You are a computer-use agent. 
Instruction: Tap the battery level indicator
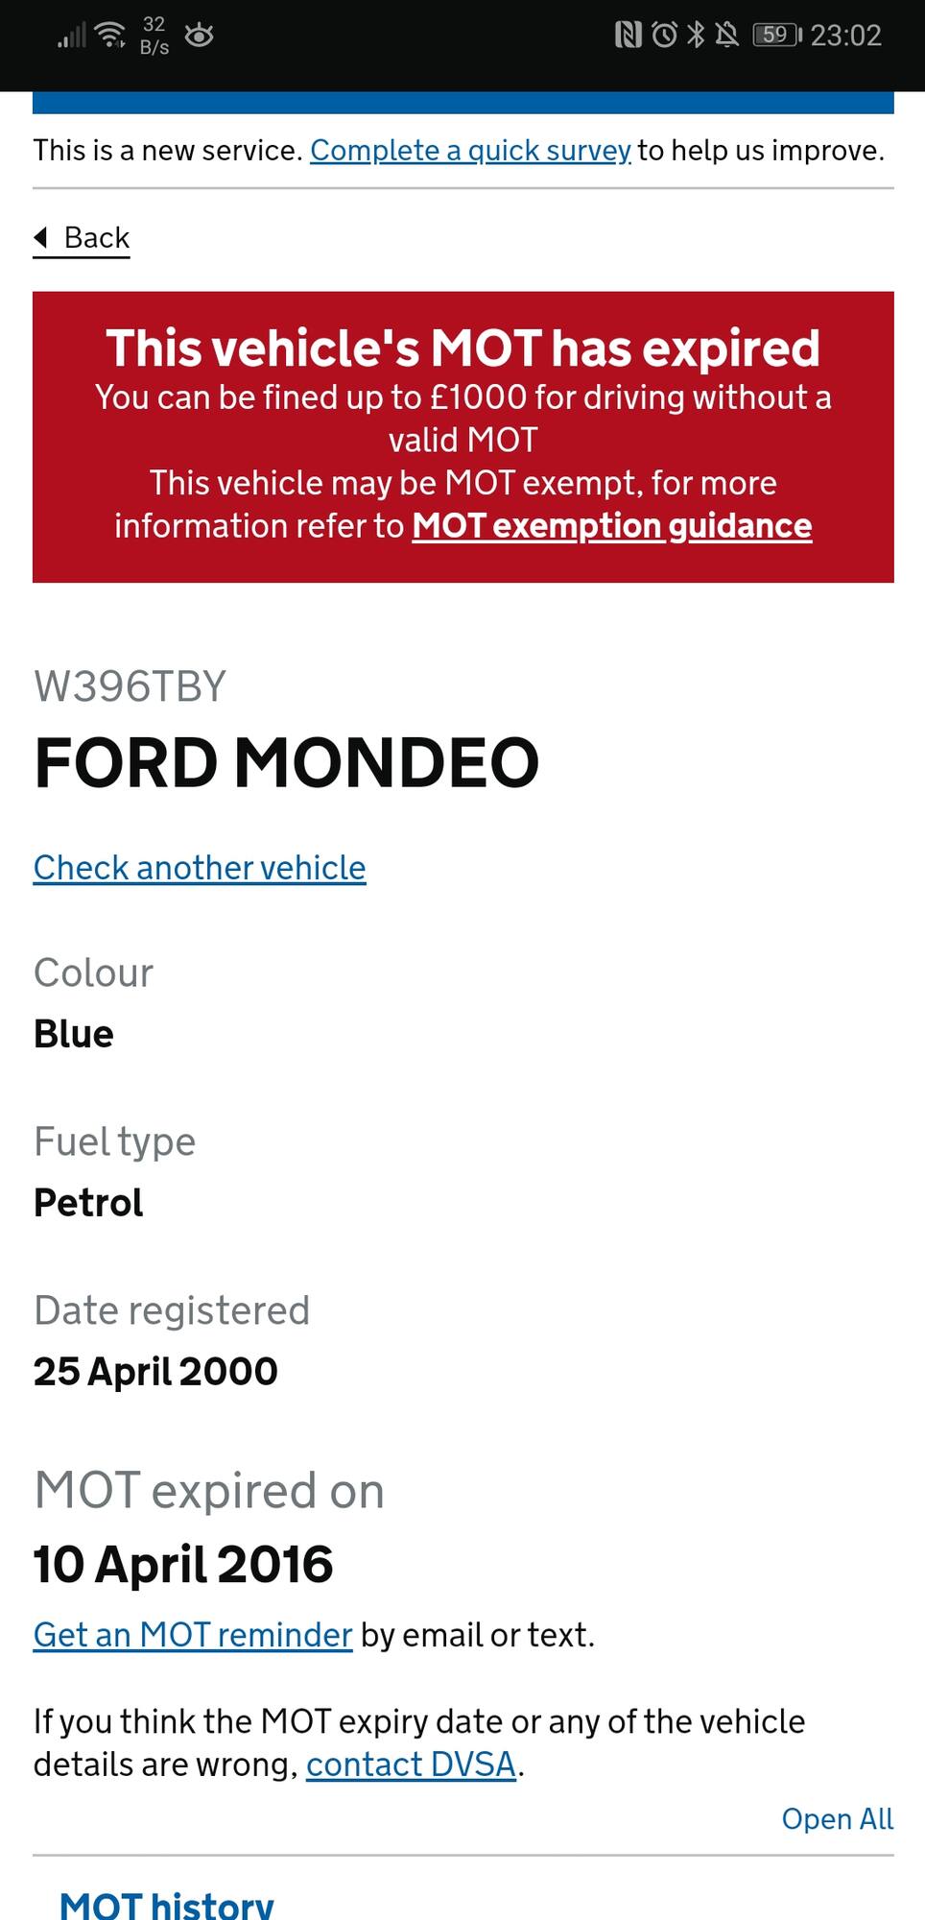pyautogui.click(x=777, y=36)
